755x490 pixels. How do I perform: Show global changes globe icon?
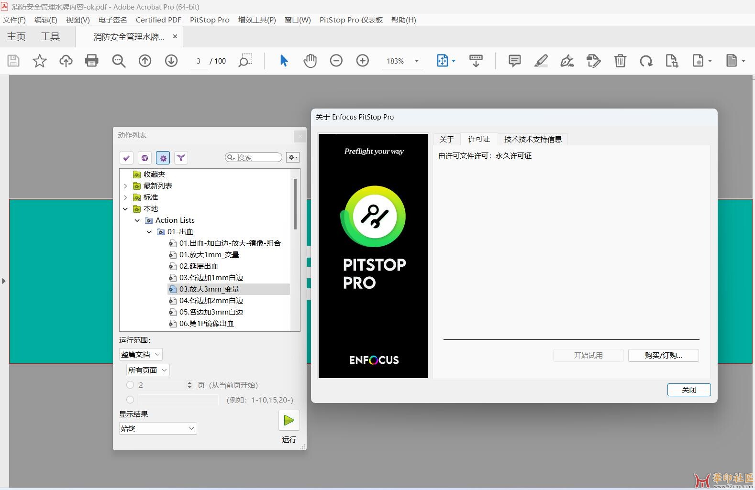pyautogui.click(x=144, y=158)
